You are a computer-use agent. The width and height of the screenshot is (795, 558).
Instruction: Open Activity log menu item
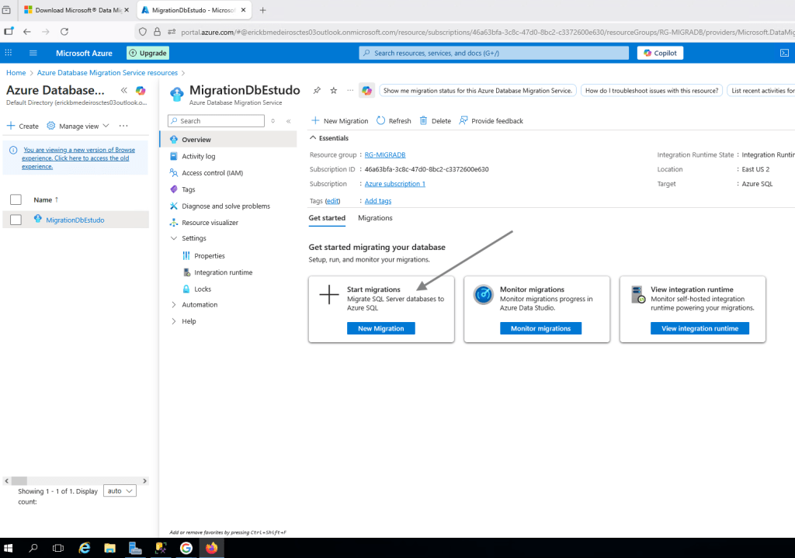198,156
